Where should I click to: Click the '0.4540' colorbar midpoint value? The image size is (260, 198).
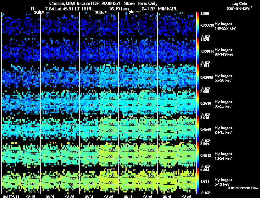(x=206, y=129)
